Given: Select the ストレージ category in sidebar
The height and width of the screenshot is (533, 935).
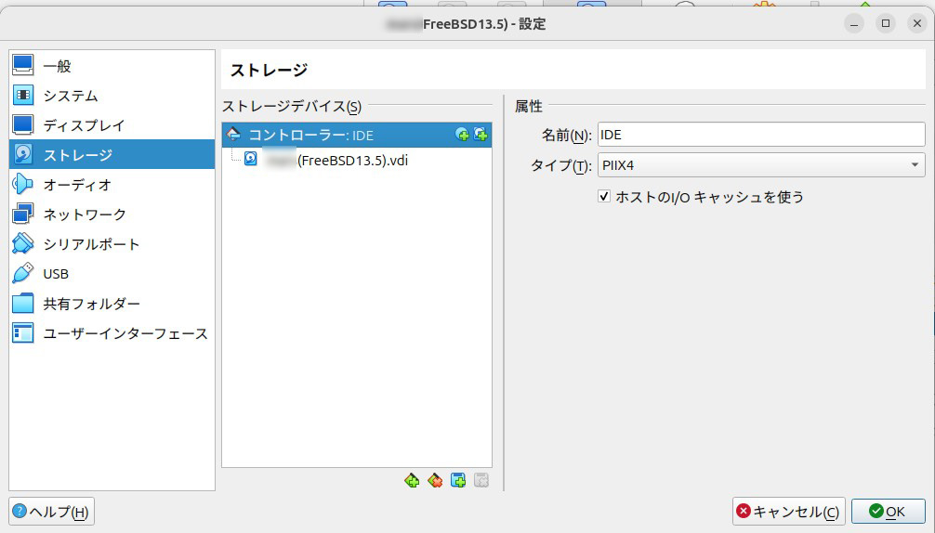Looking at the screenshot, I should pyautogui.click(x=112, y=155).
